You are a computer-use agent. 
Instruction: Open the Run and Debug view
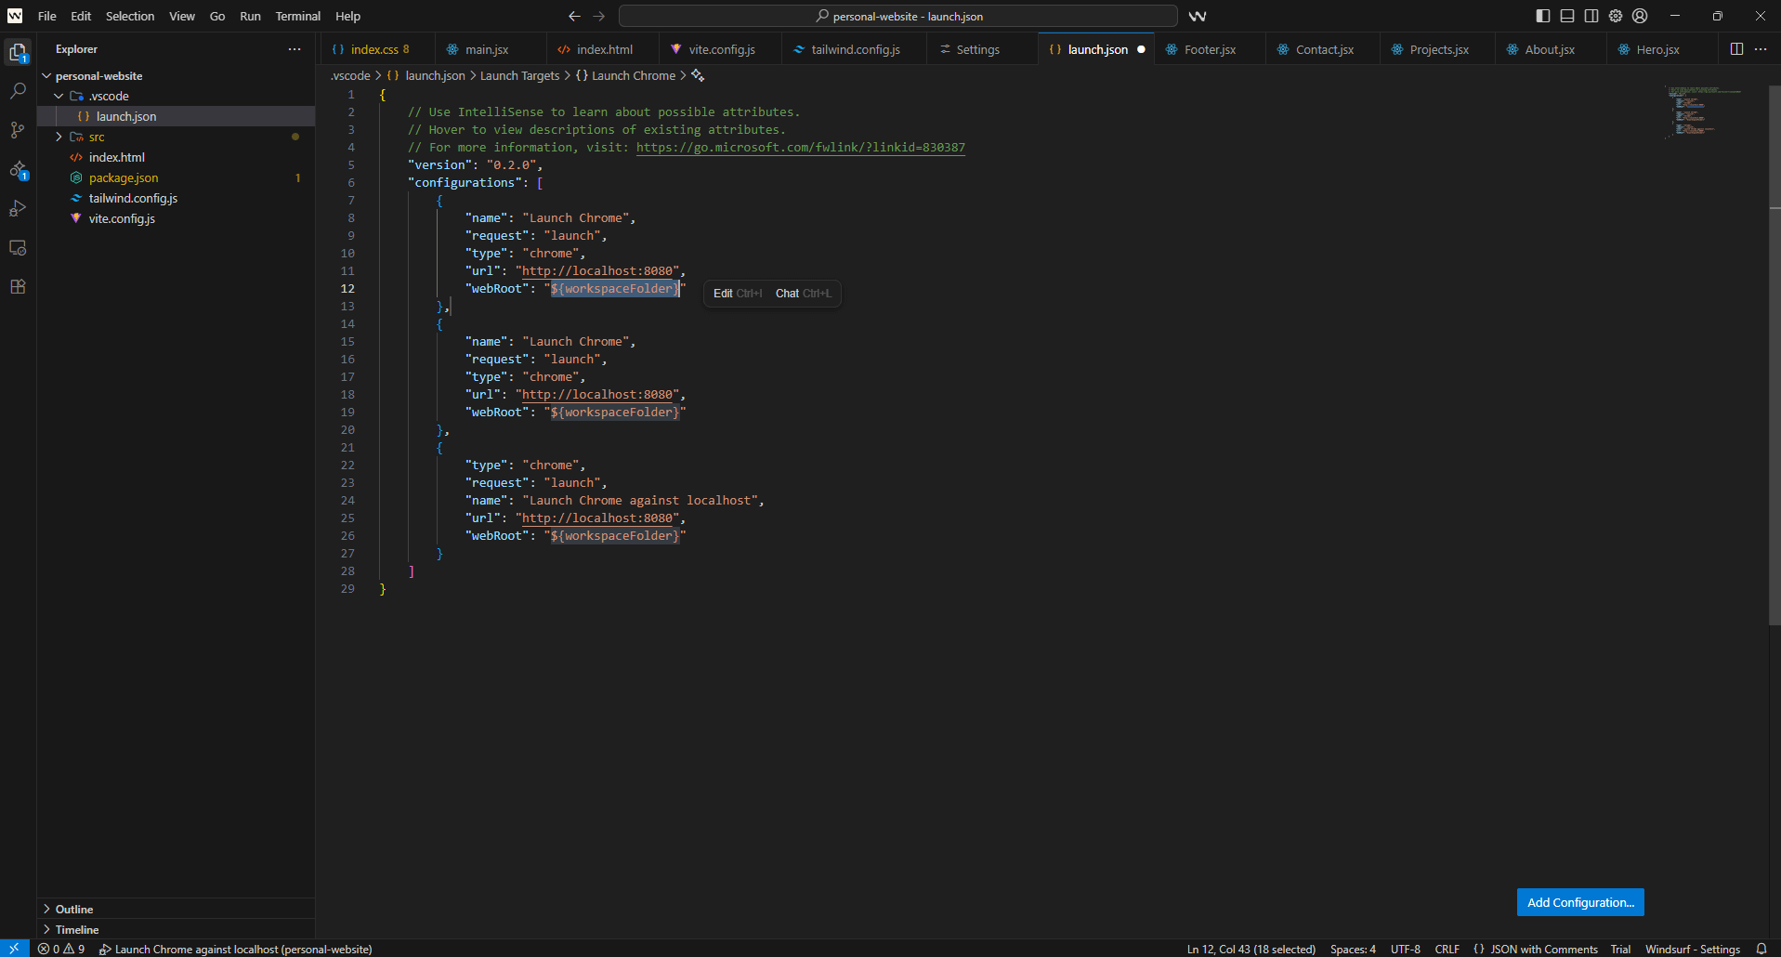pyautogui.click(x=18, y=208)
